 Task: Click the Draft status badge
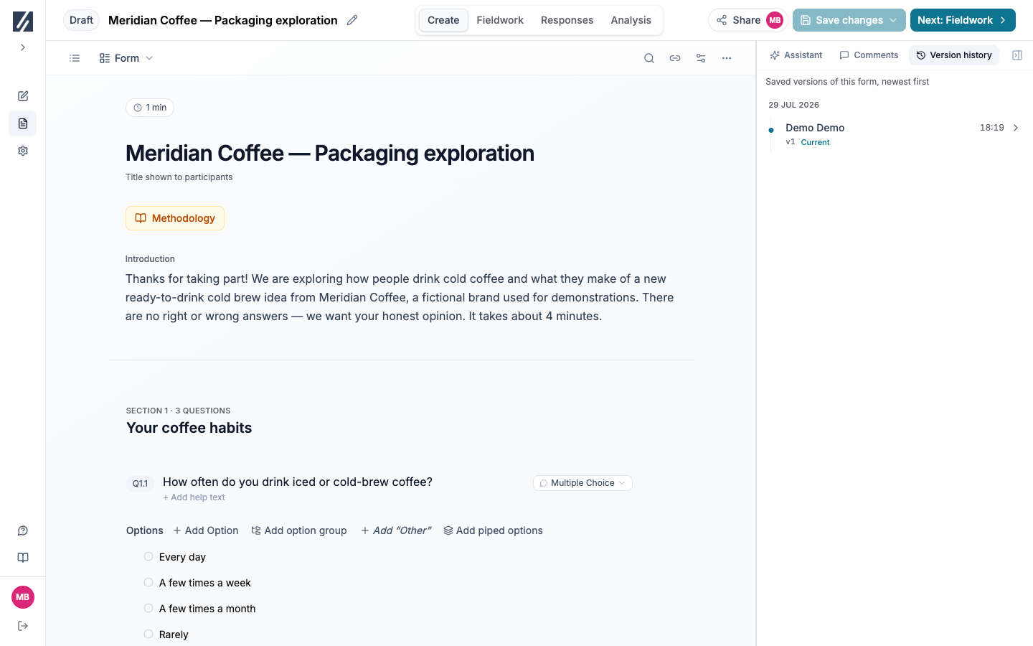pyautogui.click(x=81, y=20)
